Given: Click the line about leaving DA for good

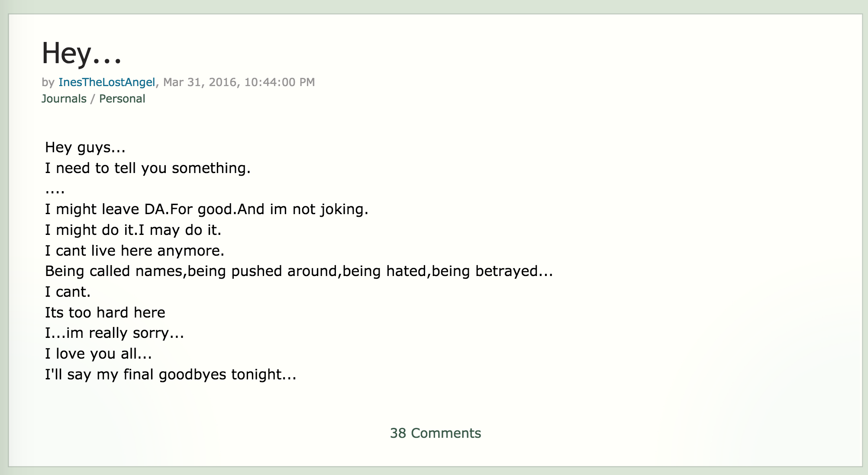Looking at the screenshot, I should [207, 209].
